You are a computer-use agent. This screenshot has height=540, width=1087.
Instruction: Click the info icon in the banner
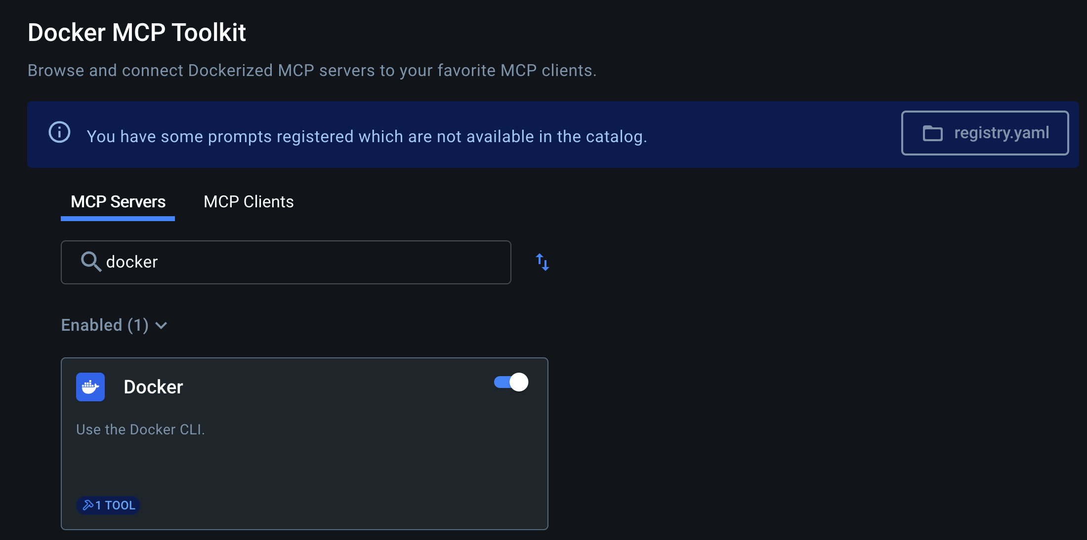tap(59, 132)
